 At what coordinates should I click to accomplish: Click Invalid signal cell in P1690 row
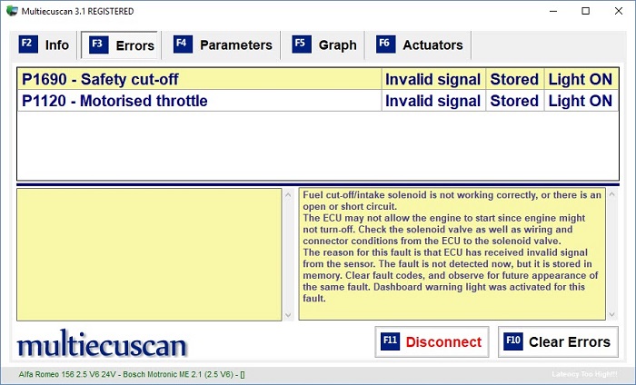433,79
